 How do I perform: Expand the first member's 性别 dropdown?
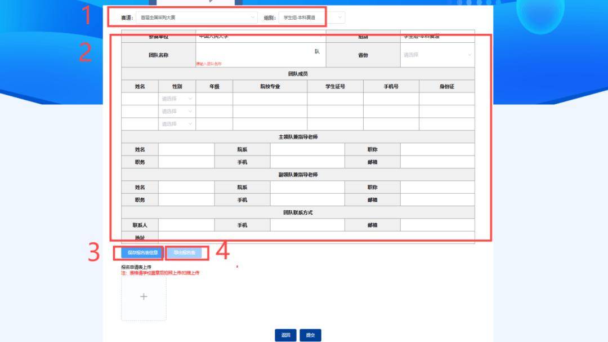pyautogui.click(x=176, y=97)
